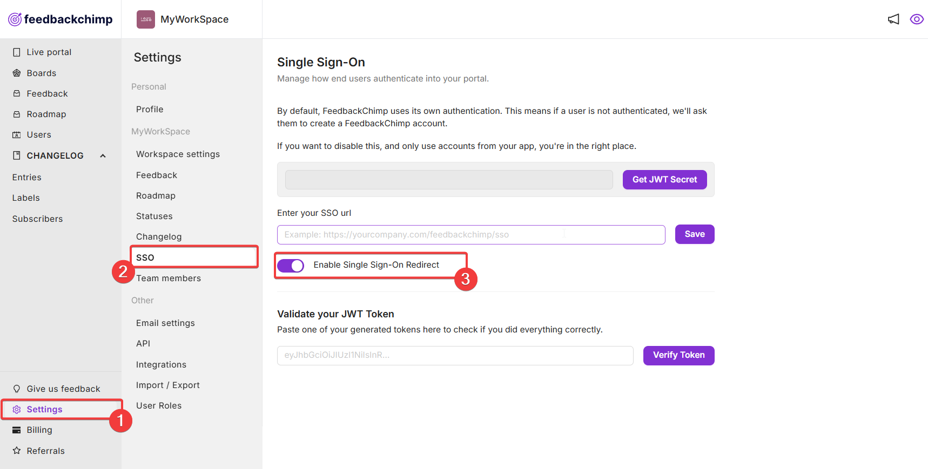
Task: Open Billing page
Action: (39, 430)
